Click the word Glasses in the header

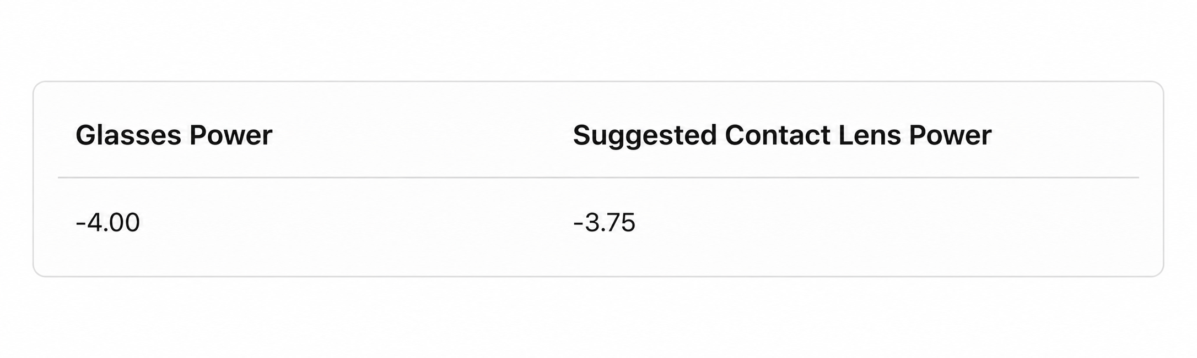[128, 135]
